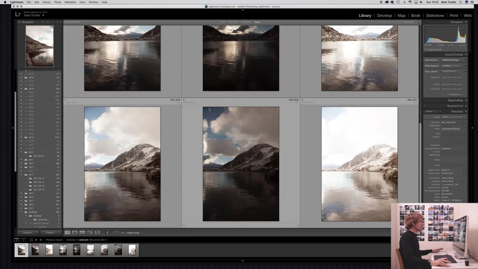Collapse the Quick Develop panel
Image resolution: width=478 pixels, height=269 pixels.
click(466, 55)
